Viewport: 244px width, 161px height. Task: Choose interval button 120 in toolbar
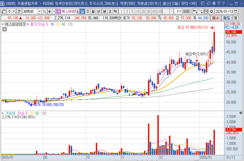tap(160, 11)
